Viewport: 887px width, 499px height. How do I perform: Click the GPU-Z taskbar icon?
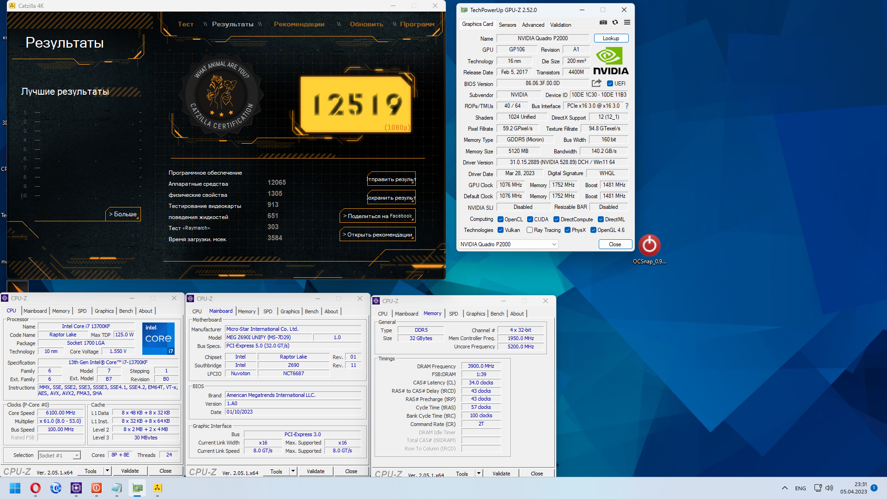[137, 488]
